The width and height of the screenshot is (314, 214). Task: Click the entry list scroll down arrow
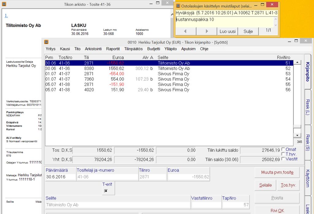click(x=297, y=135)
